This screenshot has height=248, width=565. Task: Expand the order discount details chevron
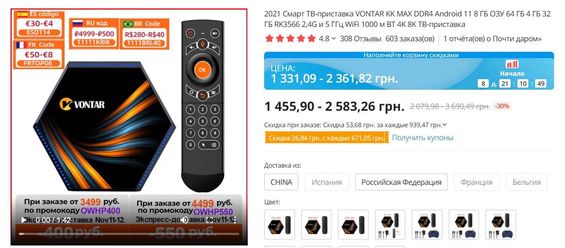tap(445, 125)
